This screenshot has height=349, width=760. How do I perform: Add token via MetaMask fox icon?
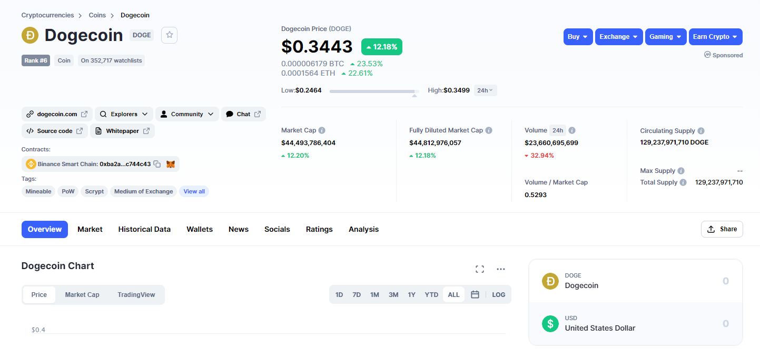tap(171, 164)
